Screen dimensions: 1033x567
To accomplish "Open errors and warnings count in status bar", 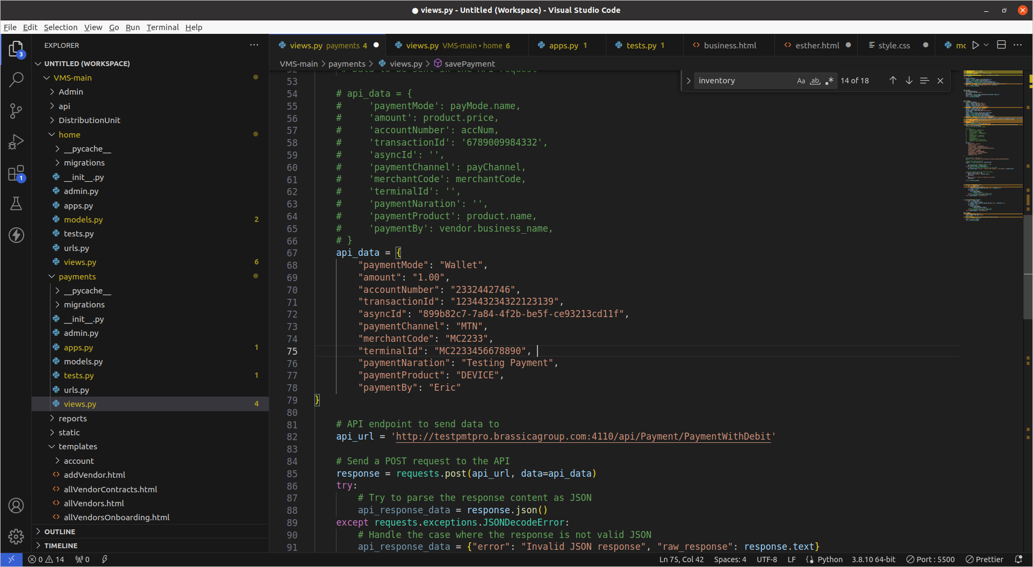I will click(46, 559).
